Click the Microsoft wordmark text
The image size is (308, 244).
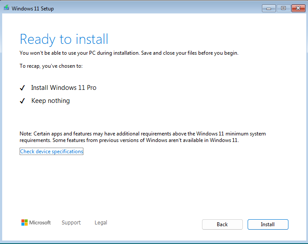click(x=40, y=223)
